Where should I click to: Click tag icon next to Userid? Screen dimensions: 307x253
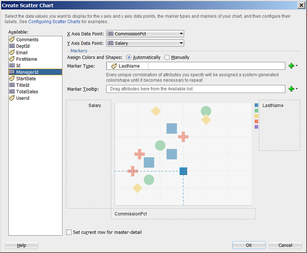click(12, 98)
